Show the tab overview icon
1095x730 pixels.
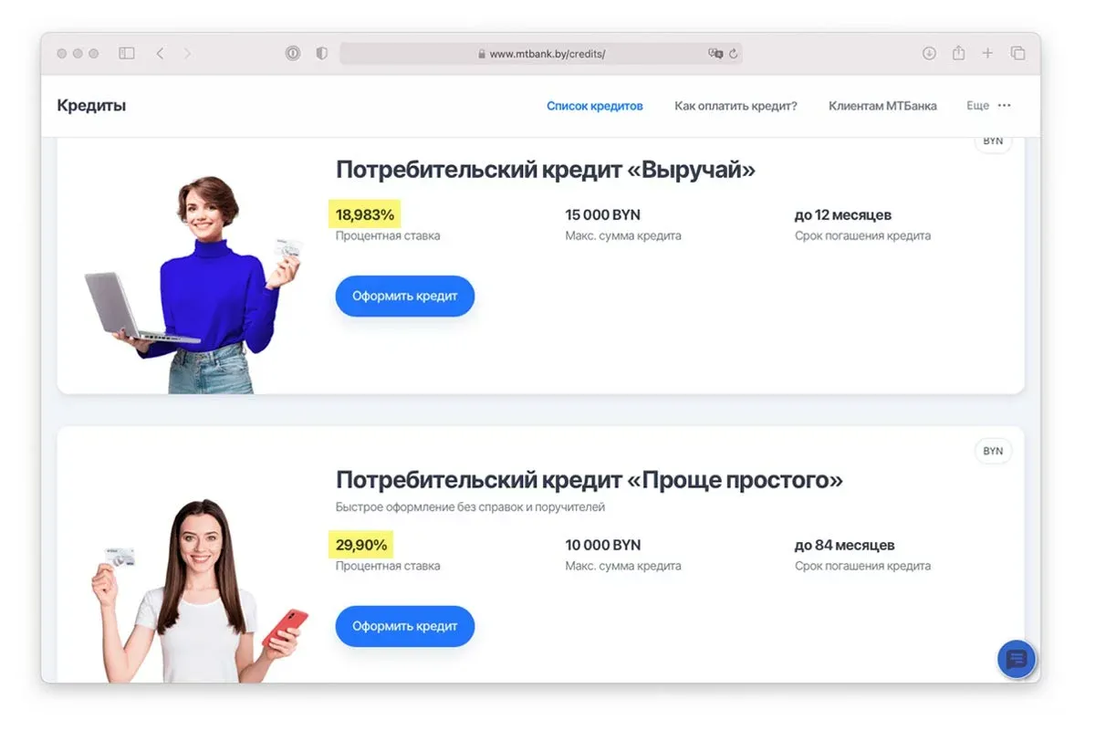1017,54
